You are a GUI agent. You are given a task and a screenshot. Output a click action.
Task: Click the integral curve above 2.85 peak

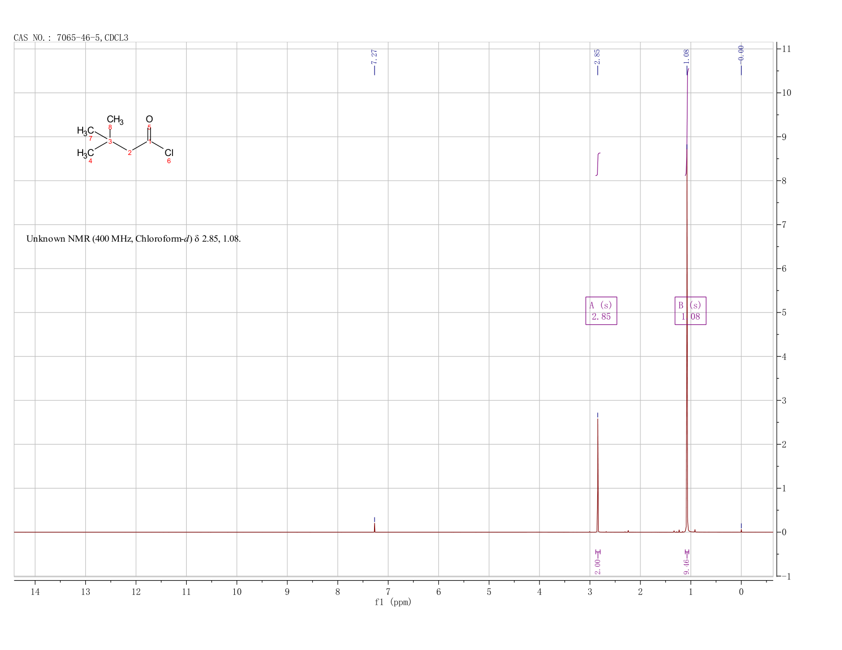pos(598,164)
